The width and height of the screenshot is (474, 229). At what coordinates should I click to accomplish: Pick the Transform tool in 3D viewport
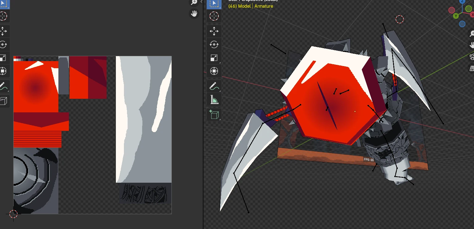pos(214,72)
